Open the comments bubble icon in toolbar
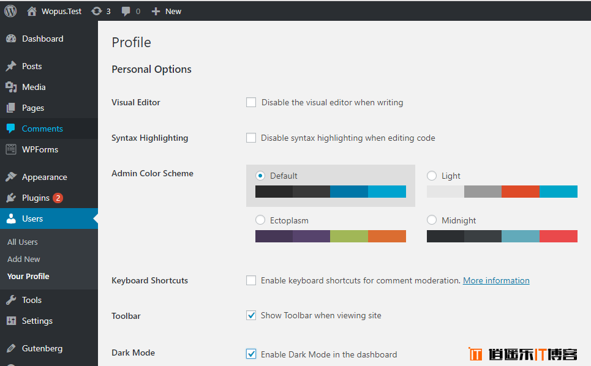591x366 pixels. click(126, 12)
